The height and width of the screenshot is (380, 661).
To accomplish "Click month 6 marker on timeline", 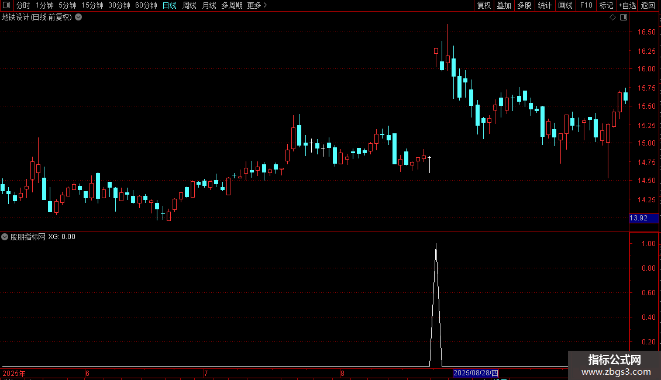I will tap(87, 373).
